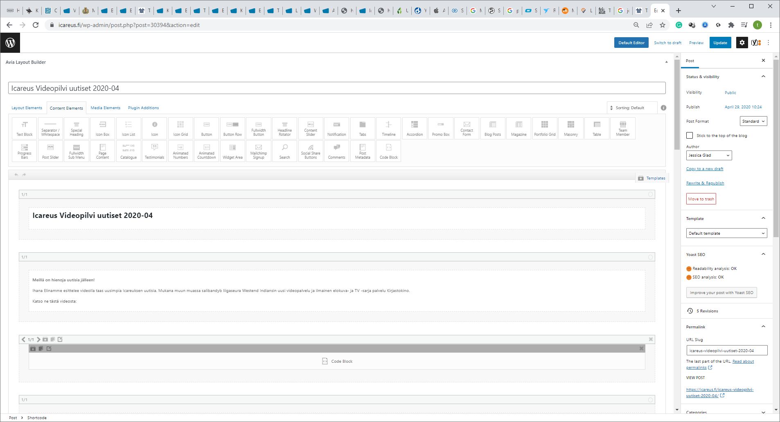The height and width of the screenshot is (422, 780).
Task: Switch to the Media Elements tab
Action: (x=106, y=108)
